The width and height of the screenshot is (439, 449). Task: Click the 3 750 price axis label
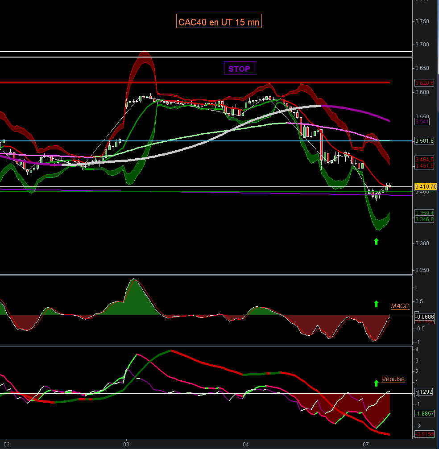pyautogui.click(x=422, y=21)
